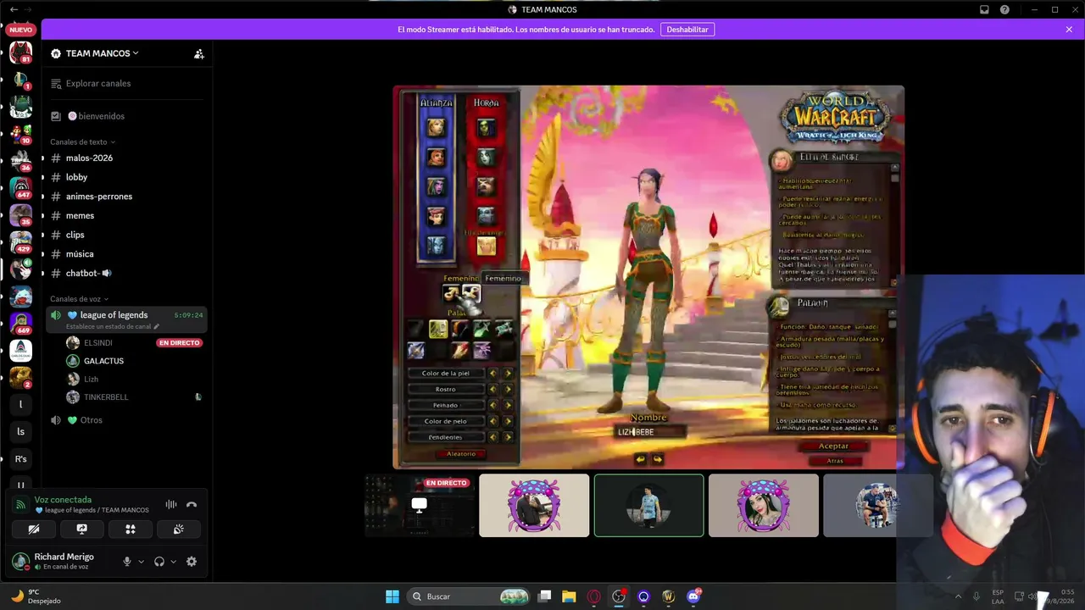Select the Orc race icon under Horda
Image resolution: width=1085 pixels, height=610 pixels.
[x=486, y=127]
